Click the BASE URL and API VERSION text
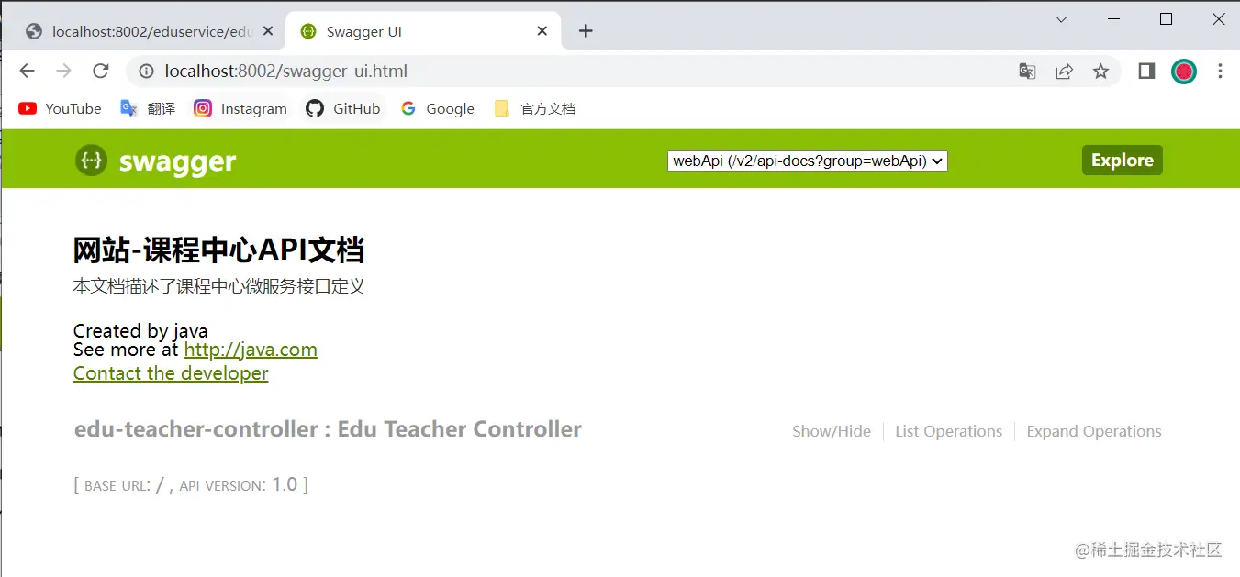 (x=191, y=484)
